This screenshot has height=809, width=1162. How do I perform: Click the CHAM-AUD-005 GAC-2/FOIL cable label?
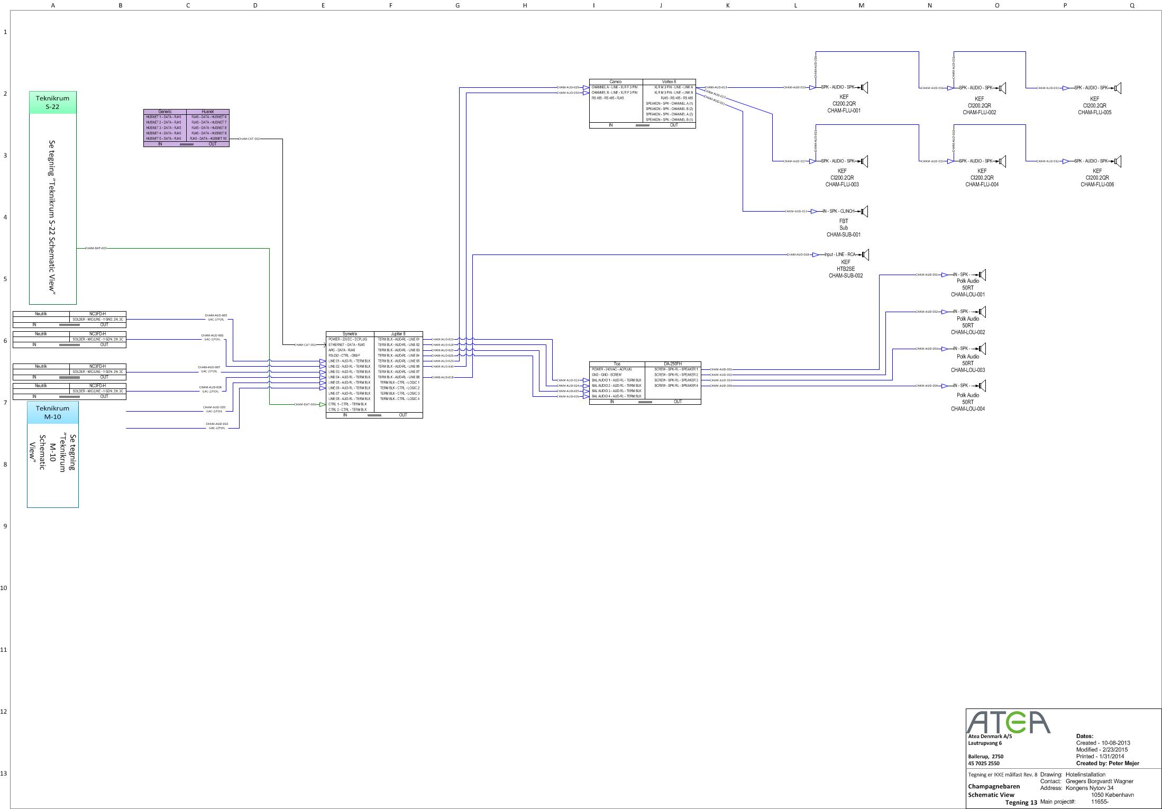[216, 317]
